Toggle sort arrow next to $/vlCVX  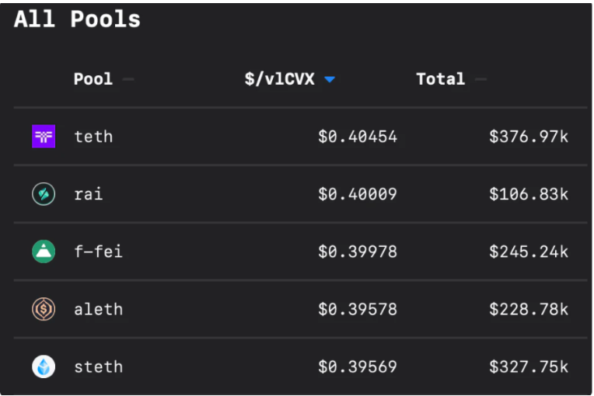[330, 79]
